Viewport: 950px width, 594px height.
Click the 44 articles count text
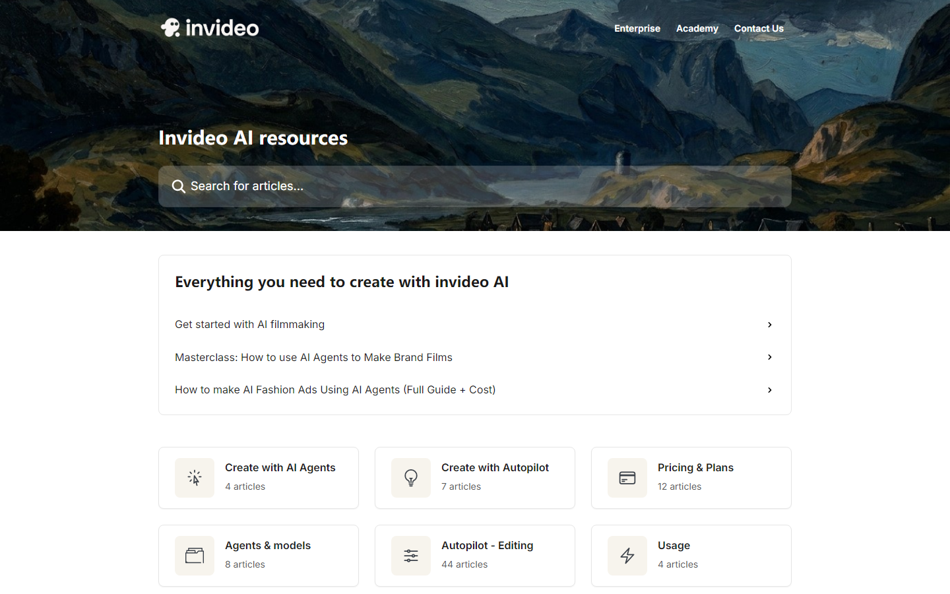pyautogui.click(x=464, y=564)
